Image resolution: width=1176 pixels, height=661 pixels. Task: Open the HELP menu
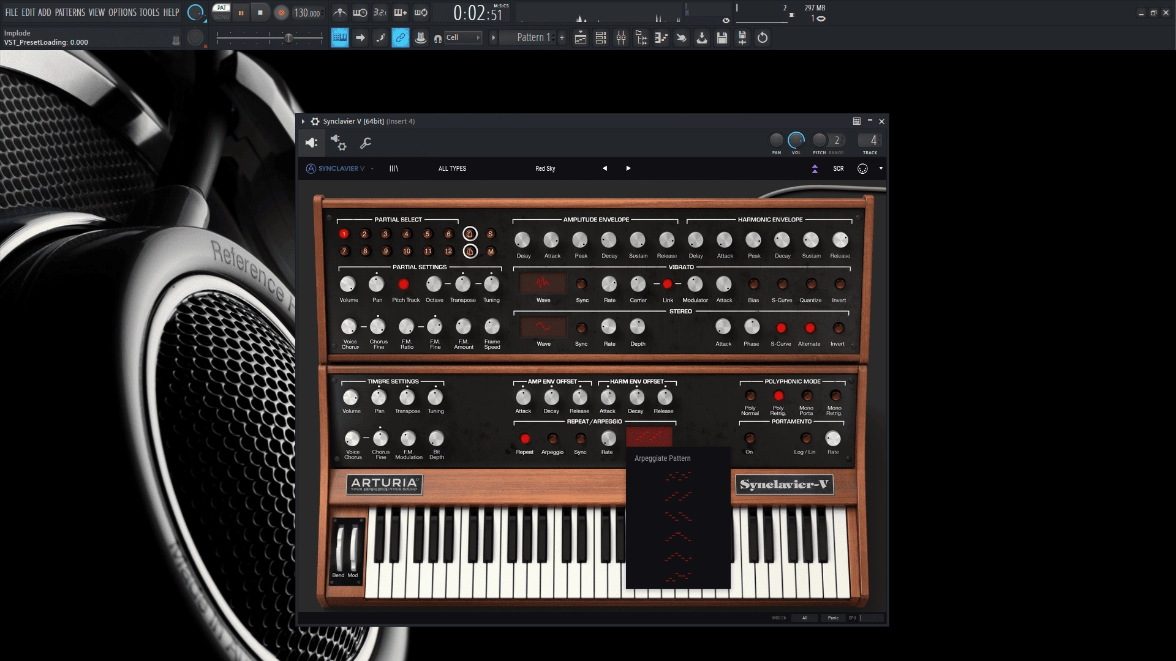click(171, 12)
